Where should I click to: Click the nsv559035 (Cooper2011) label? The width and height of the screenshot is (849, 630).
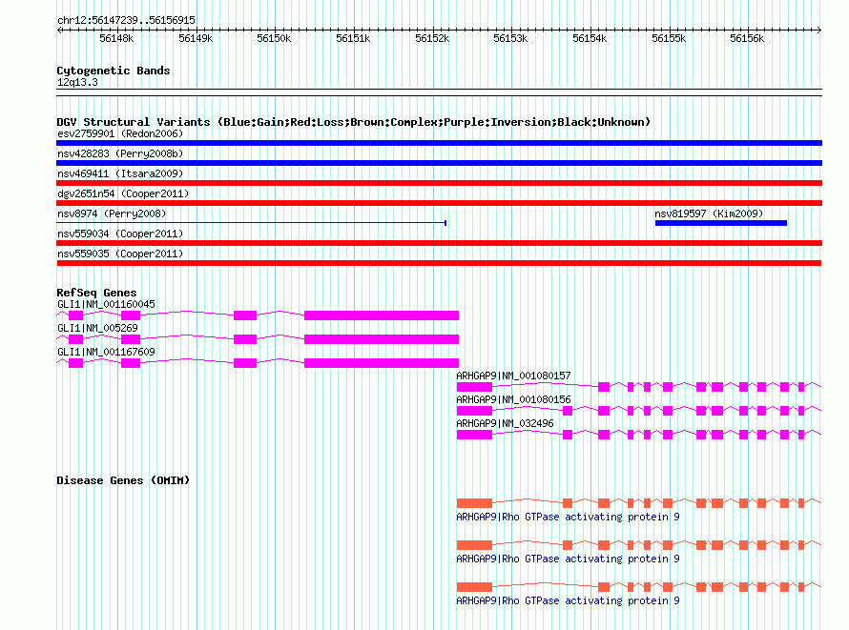[120, 254]
